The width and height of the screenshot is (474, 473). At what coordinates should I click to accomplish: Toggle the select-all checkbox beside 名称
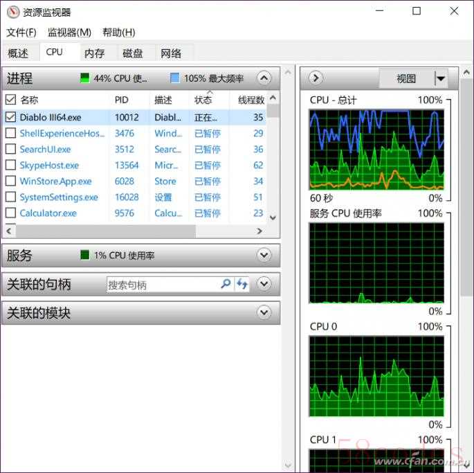[x=10, y=100]
